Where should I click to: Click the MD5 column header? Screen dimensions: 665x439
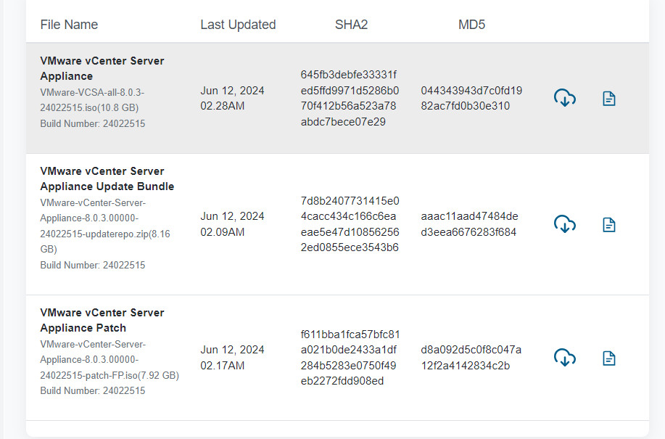(x=471, y=25)
